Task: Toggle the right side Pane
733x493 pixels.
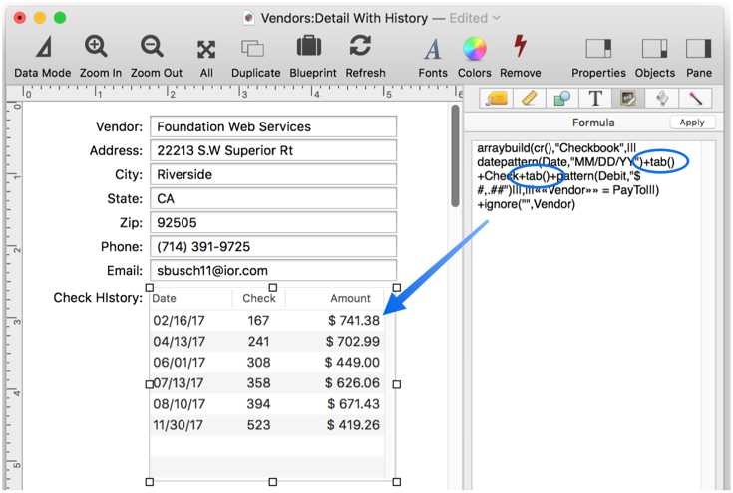Action: [699, 49]
